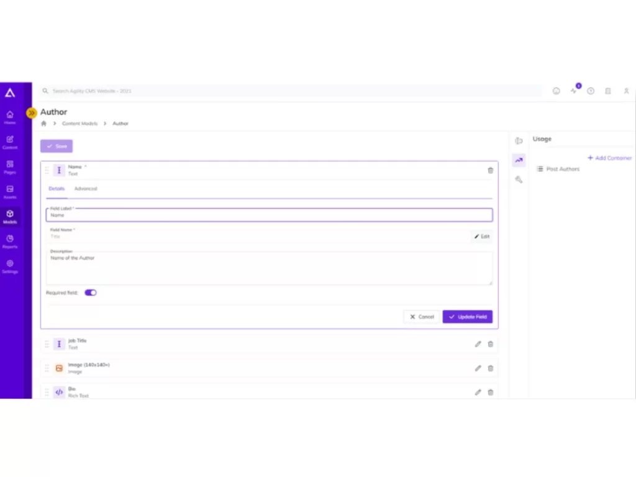Delete the Bio field
The image size is (636, 477).
point(491,393)
